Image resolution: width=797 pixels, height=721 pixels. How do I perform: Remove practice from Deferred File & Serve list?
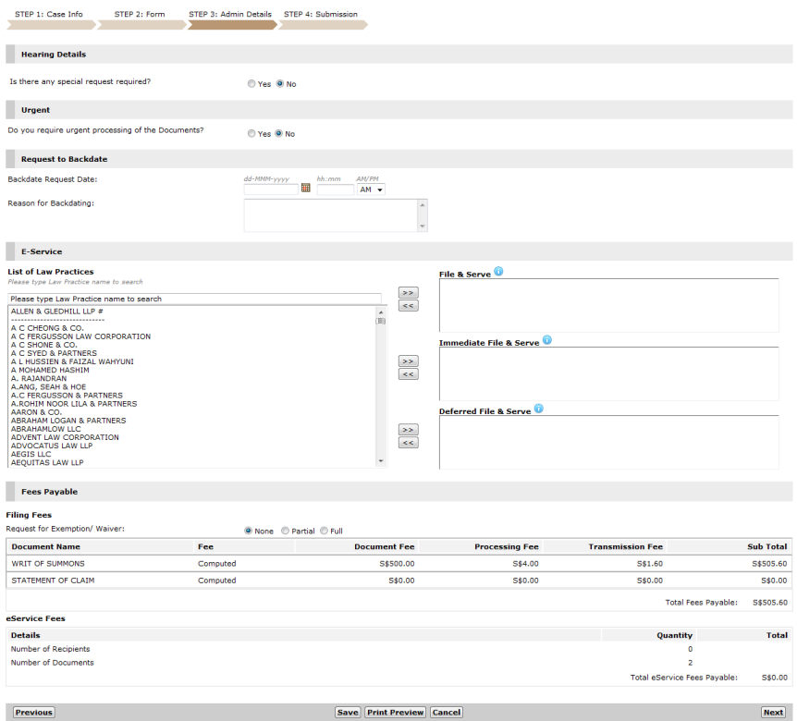coord(408,443)
